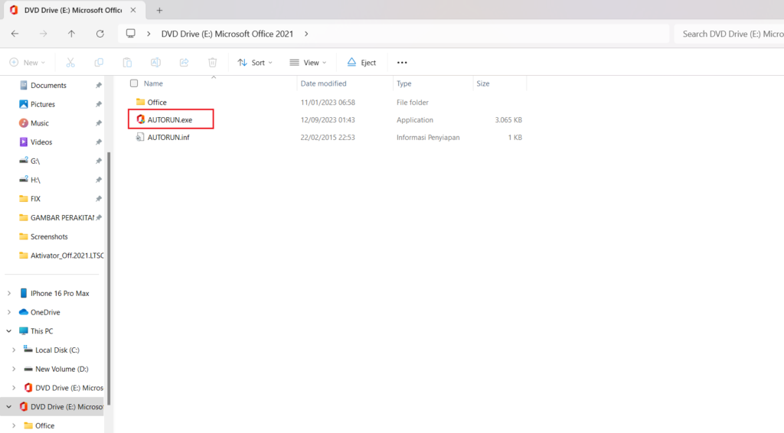This screenshot has height=433, width=784.
Task: Click the Eject button
Action: 361,63
